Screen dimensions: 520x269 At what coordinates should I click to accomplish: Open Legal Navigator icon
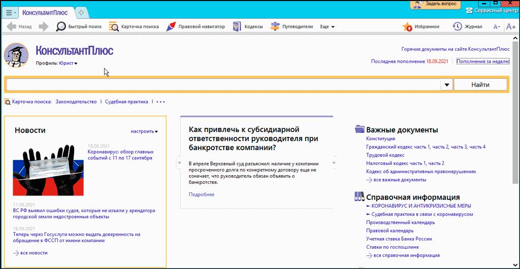point(171,26)
